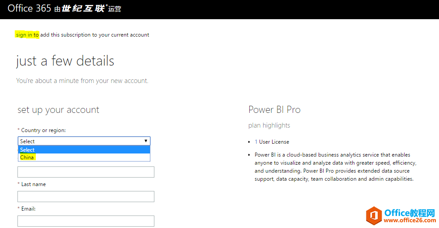This screenshot has width=439, height=228.
Task: Click the 'Email:' label
Action: [x=28, y=209]
